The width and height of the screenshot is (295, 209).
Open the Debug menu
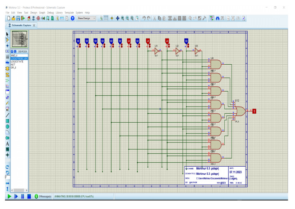(50, 13)
